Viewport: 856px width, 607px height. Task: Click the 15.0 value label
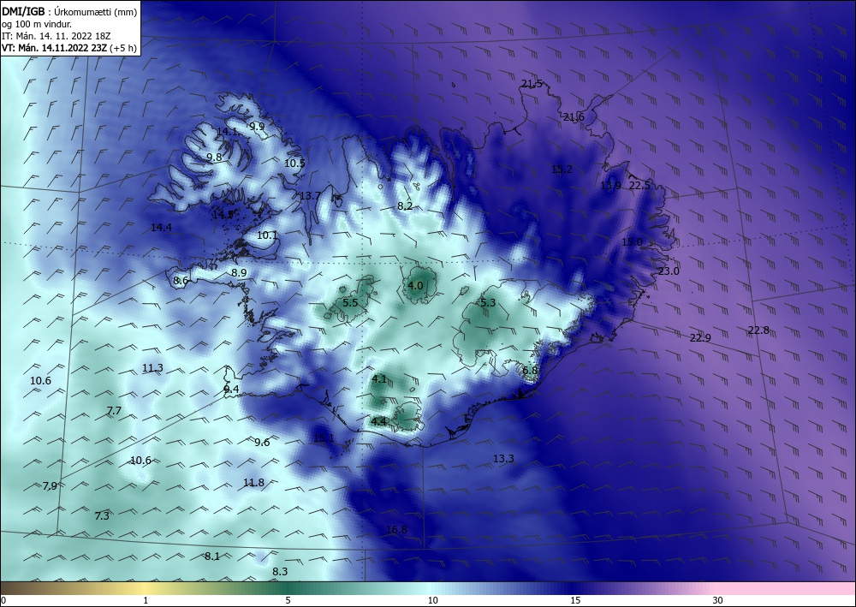coord(633,241)
